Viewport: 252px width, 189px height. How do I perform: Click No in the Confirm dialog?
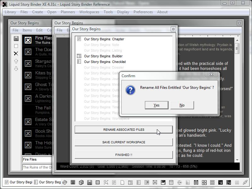(182, 105)
